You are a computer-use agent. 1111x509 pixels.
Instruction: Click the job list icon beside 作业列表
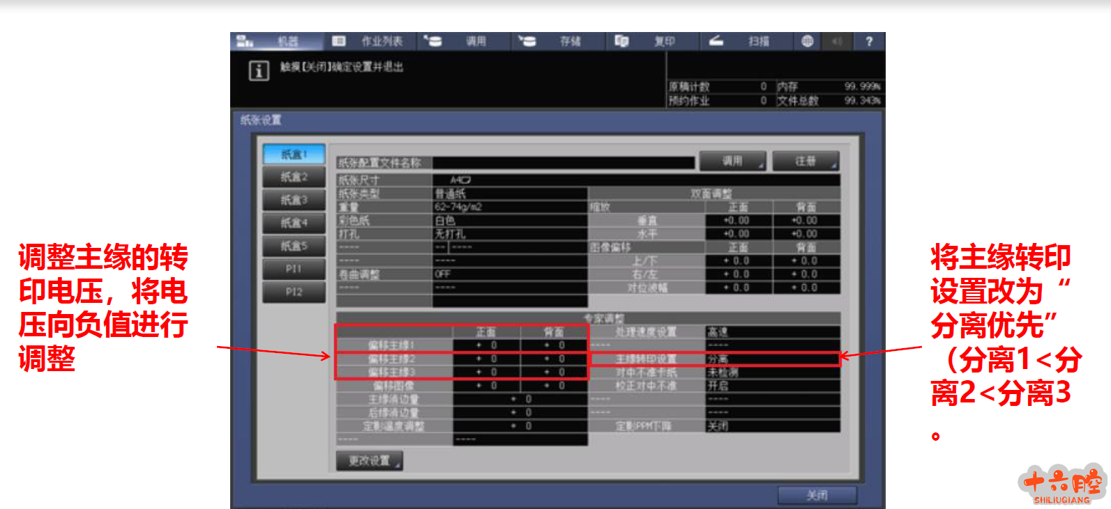[339, 41]
